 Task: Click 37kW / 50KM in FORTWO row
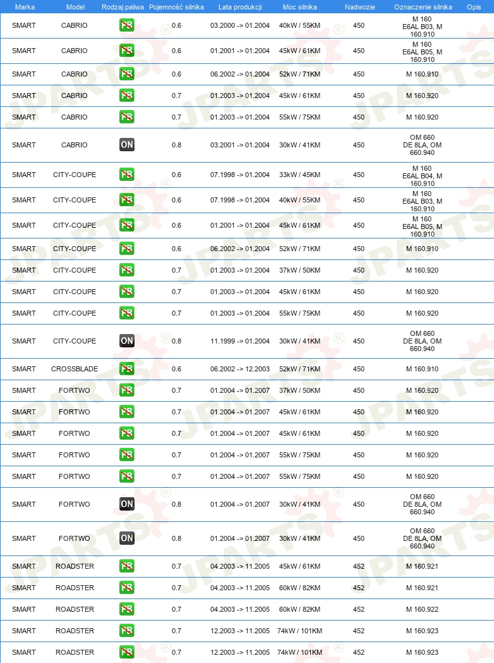click(300, 390)
